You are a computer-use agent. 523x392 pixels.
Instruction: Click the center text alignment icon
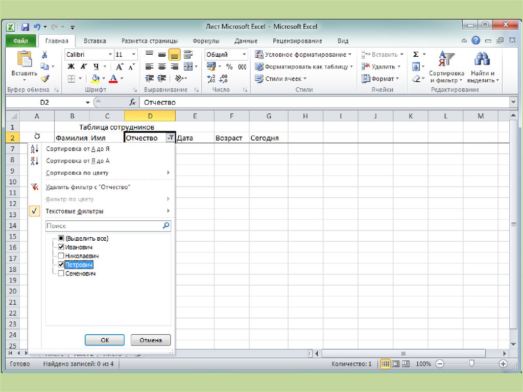[x=161, y=66]
